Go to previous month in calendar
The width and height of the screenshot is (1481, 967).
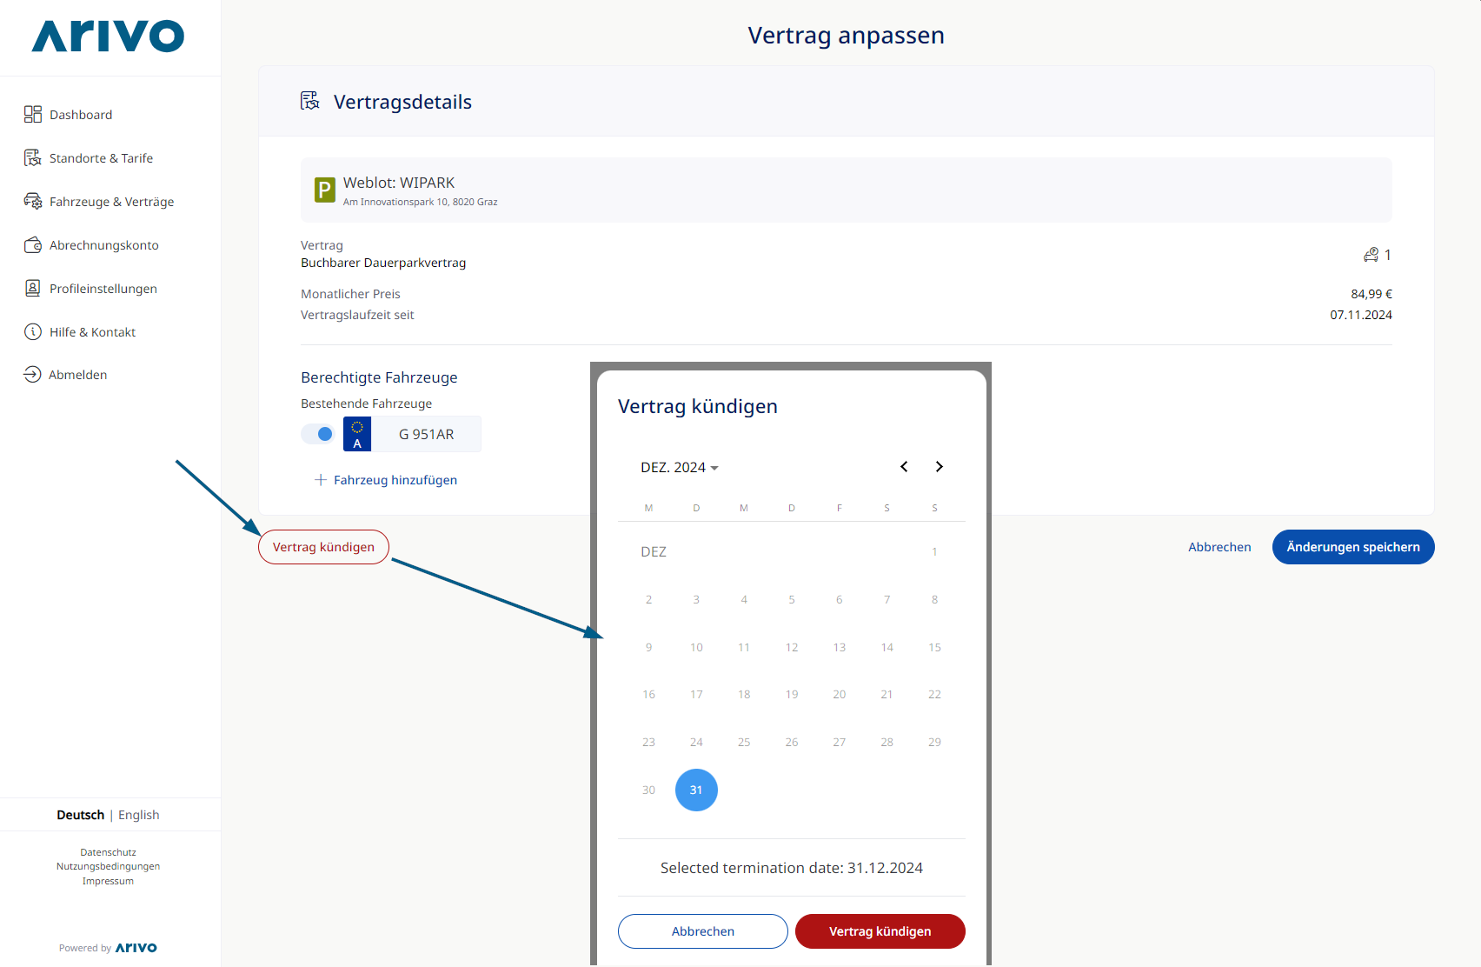(x=904, y=467)
